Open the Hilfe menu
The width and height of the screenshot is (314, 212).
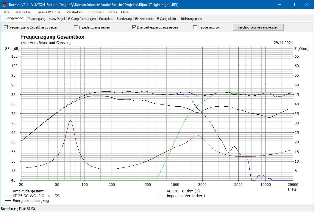point(125,12)
